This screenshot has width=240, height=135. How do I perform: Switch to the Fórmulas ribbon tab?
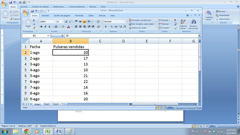click(x=79, y=16)
